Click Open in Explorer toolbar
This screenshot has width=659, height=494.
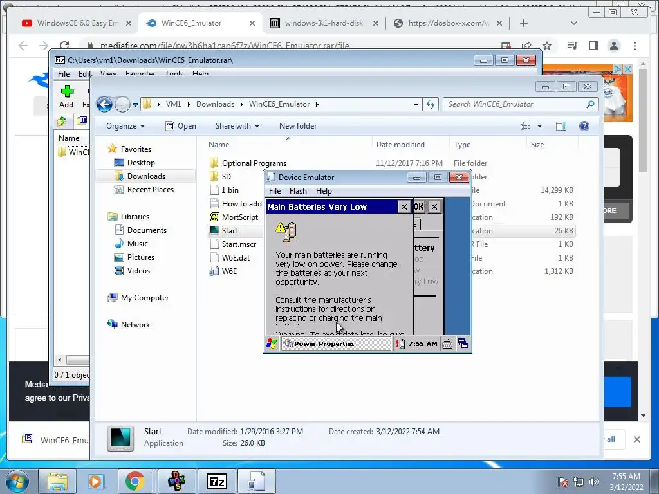tap(181, 126)
